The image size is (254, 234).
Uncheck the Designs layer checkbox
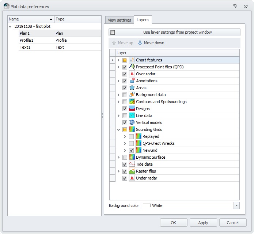tap(125, 109)
